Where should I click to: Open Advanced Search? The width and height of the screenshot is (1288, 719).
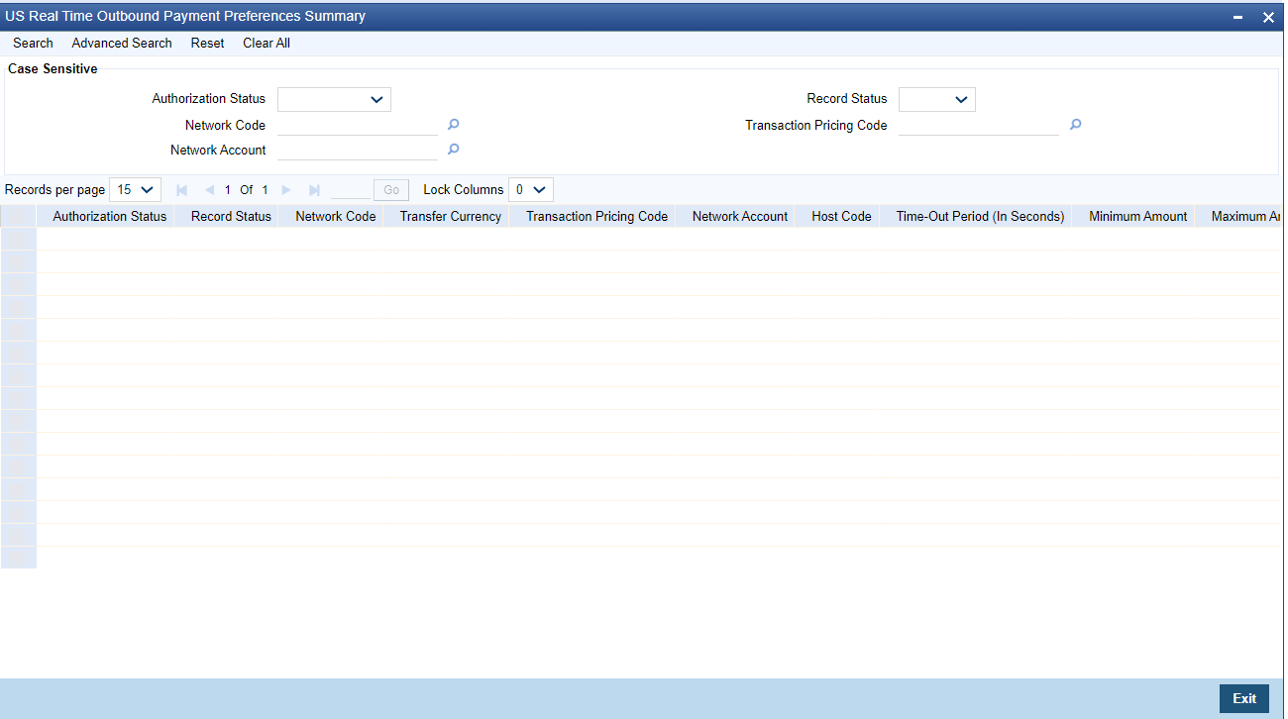(x=122, y=44)
